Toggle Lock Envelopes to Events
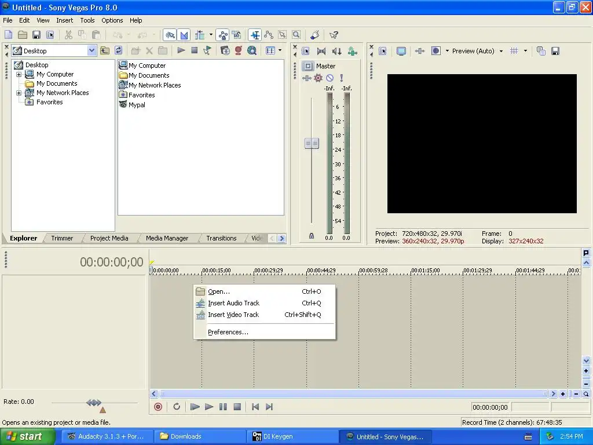 click(223, 35)
